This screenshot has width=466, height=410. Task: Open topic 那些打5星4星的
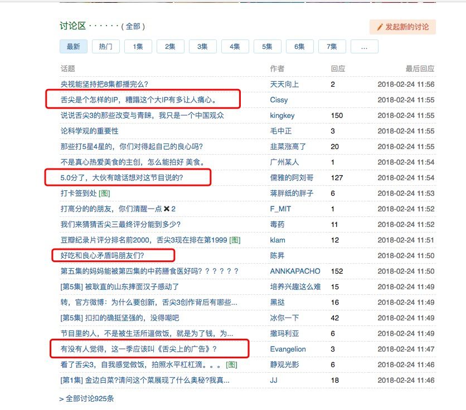[132, 146]
